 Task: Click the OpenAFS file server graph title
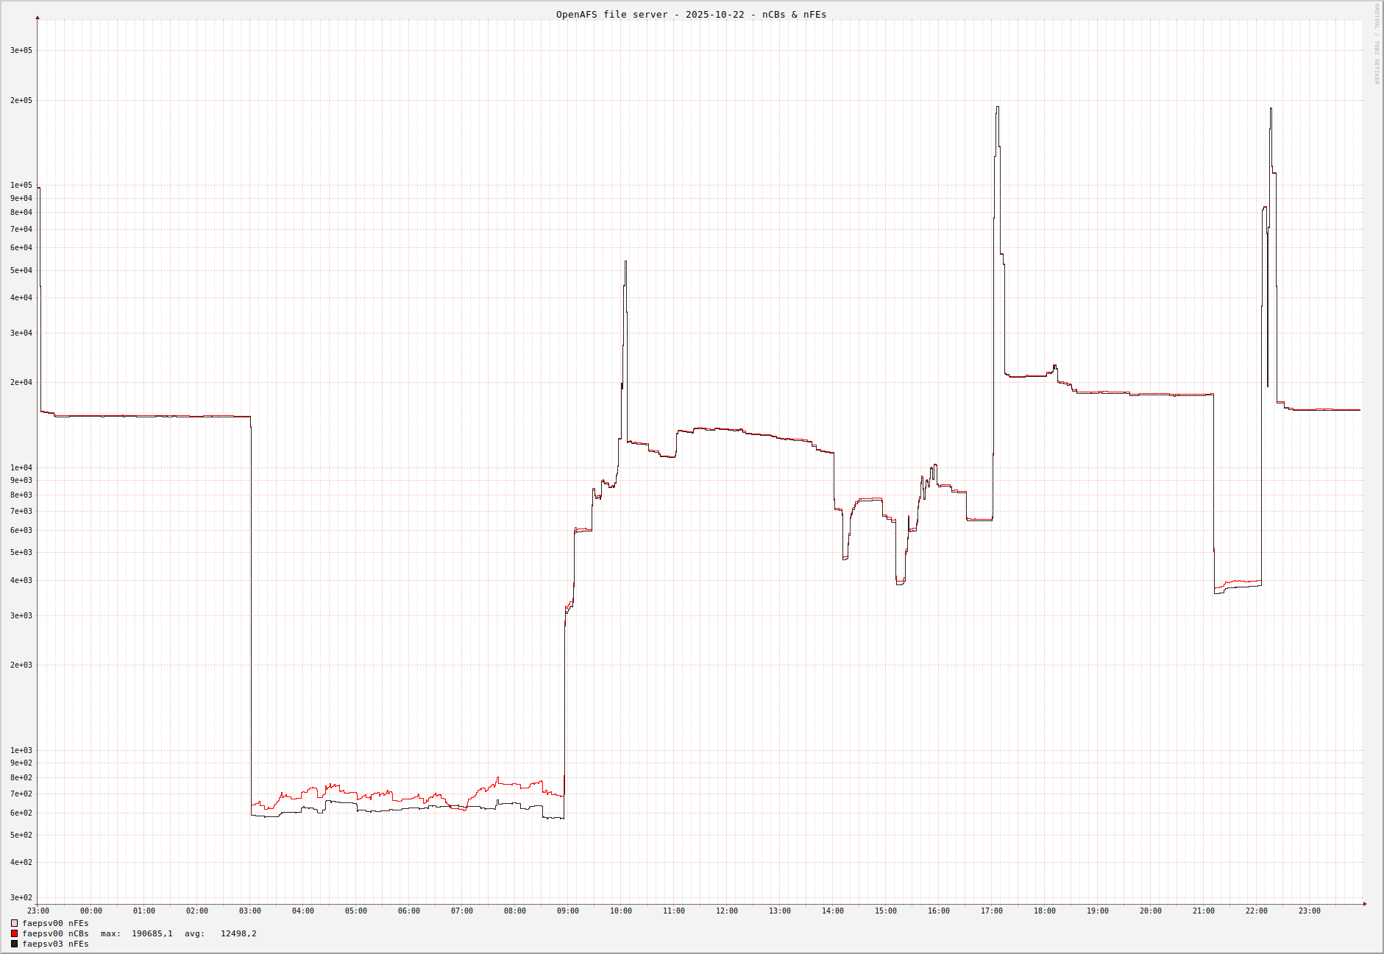691,15
